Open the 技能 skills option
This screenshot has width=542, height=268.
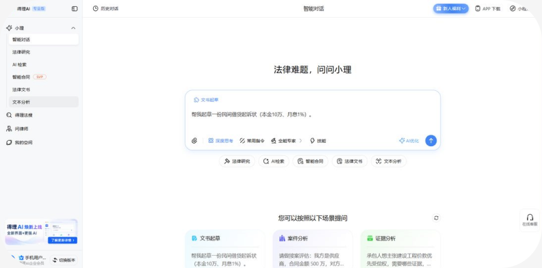(x=318, y=141)
